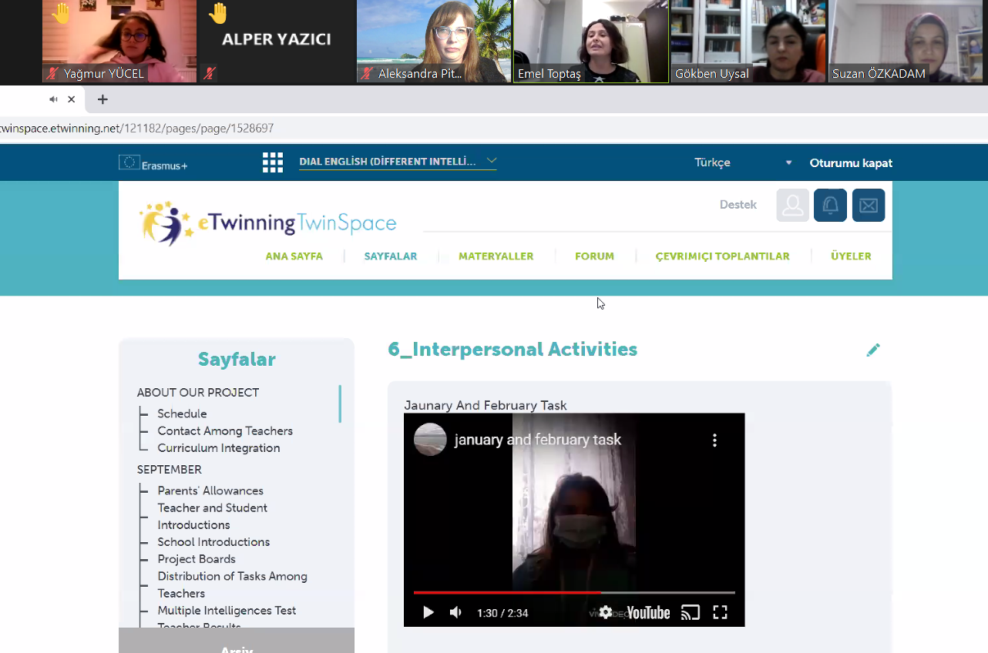Go to the FORUM menu item
This screenshot has height=653, width=988.
click(594, 256)
